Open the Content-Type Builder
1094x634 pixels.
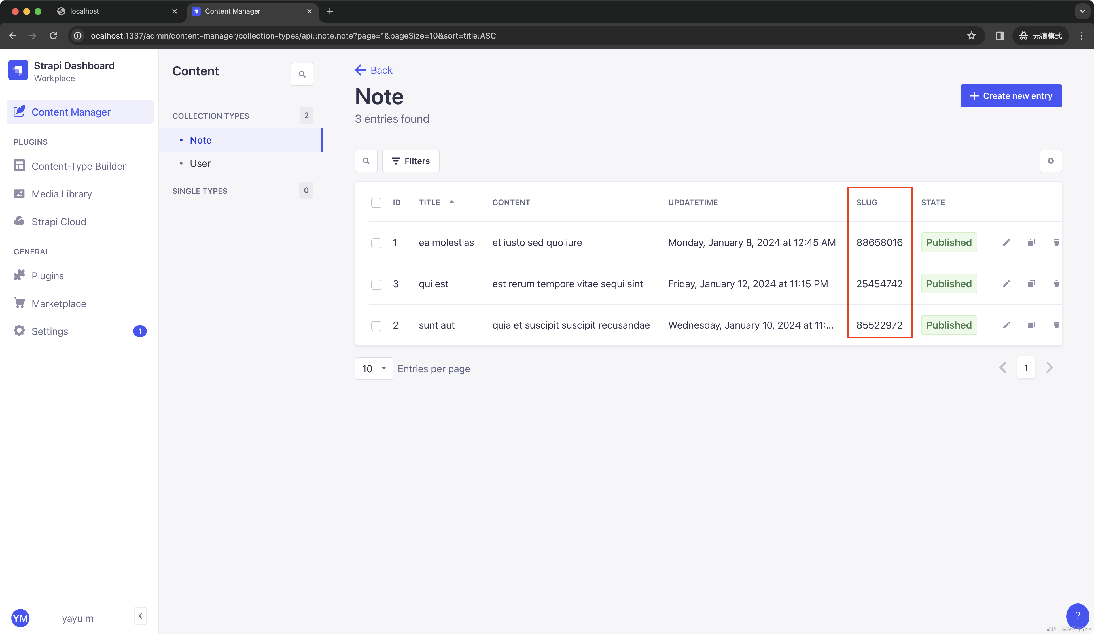[79, 166]
